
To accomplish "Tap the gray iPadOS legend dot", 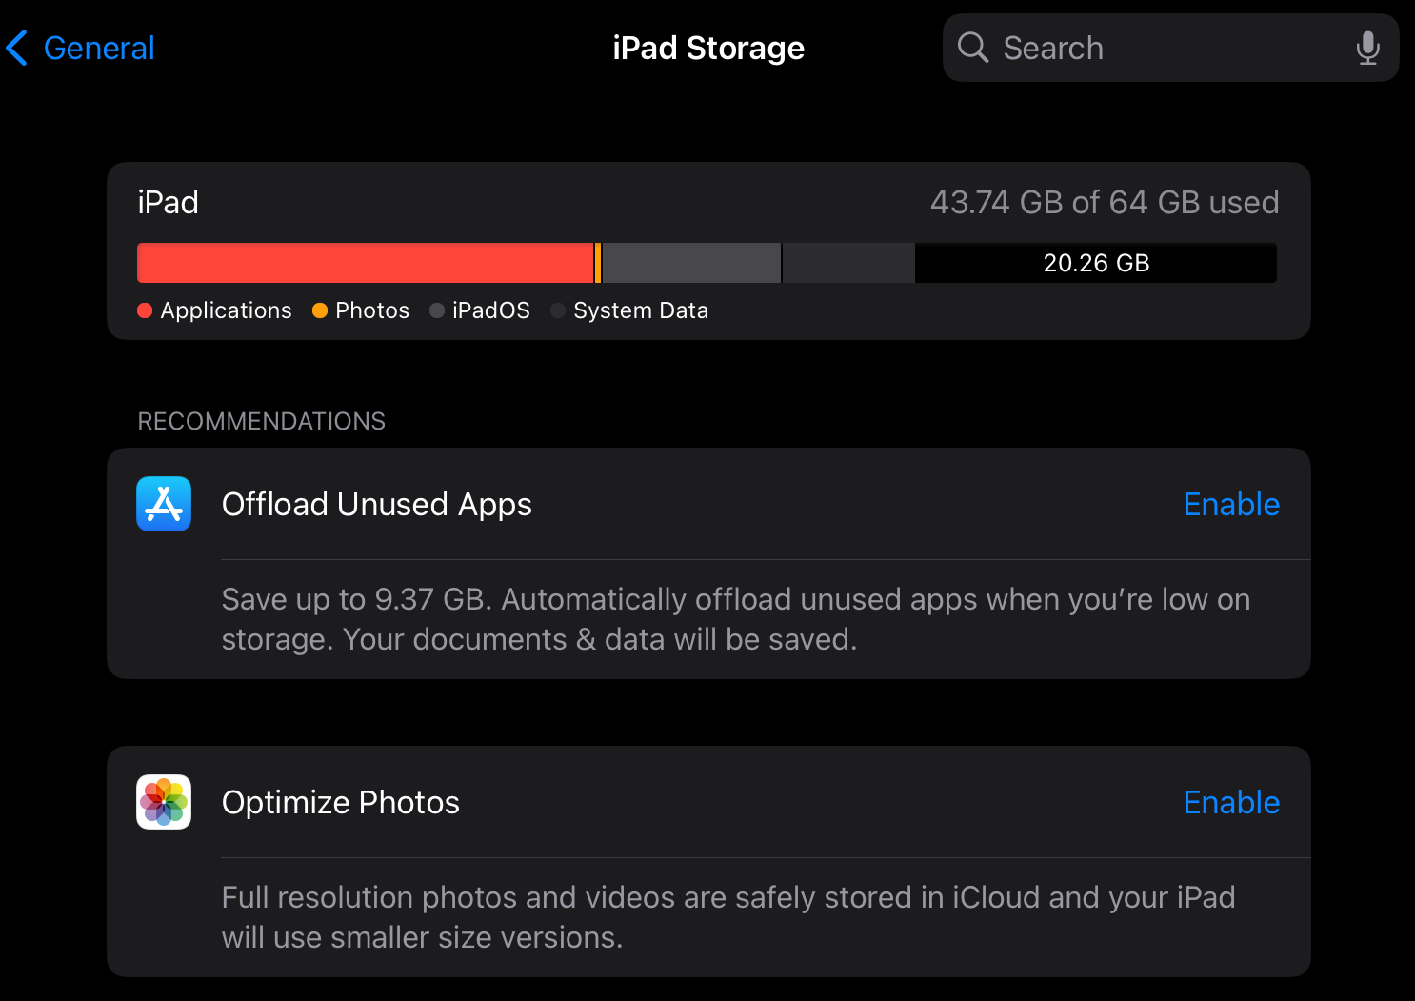I will [x=437, y=310].
